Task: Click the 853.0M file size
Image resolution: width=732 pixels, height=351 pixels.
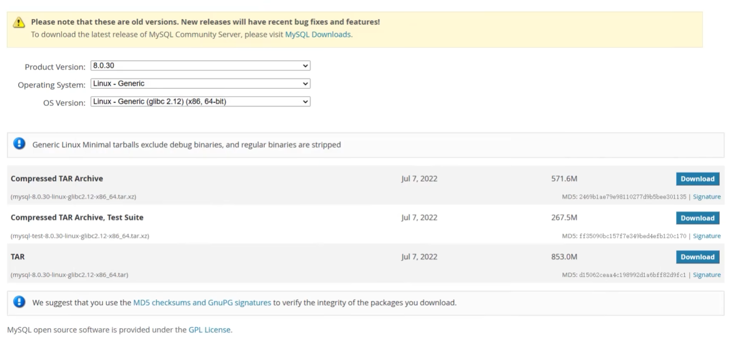Action: [x=564, y=256]
